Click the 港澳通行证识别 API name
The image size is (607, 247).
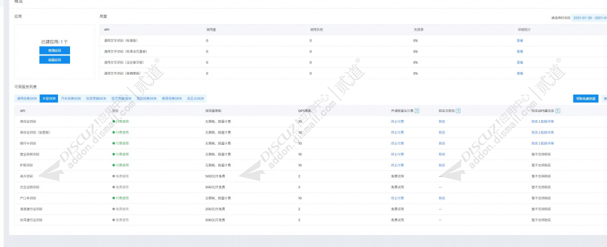[31, 209]
